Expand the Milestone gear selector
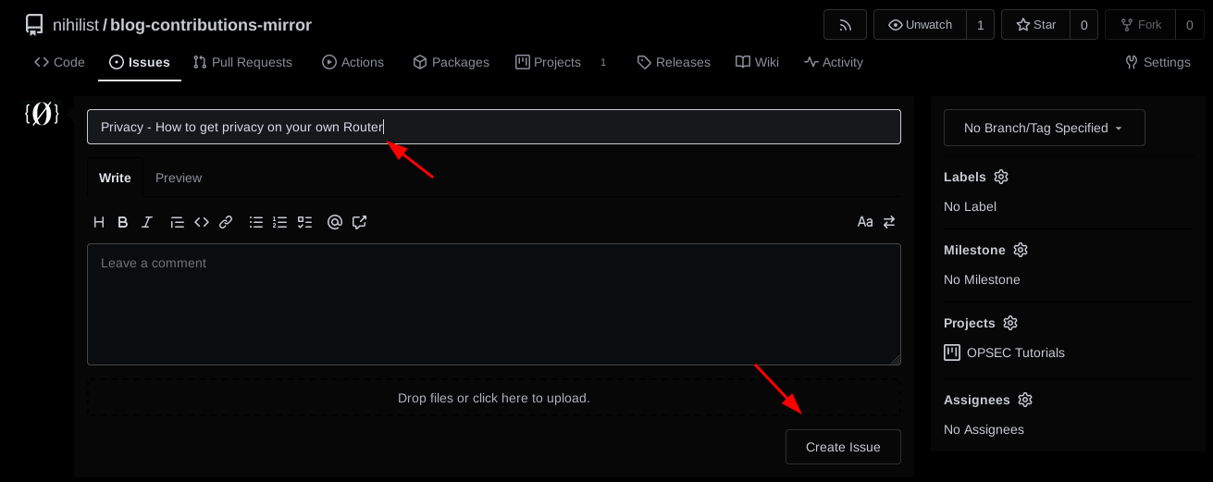This screenshot has height=482, width=1213. [1021, 250]
